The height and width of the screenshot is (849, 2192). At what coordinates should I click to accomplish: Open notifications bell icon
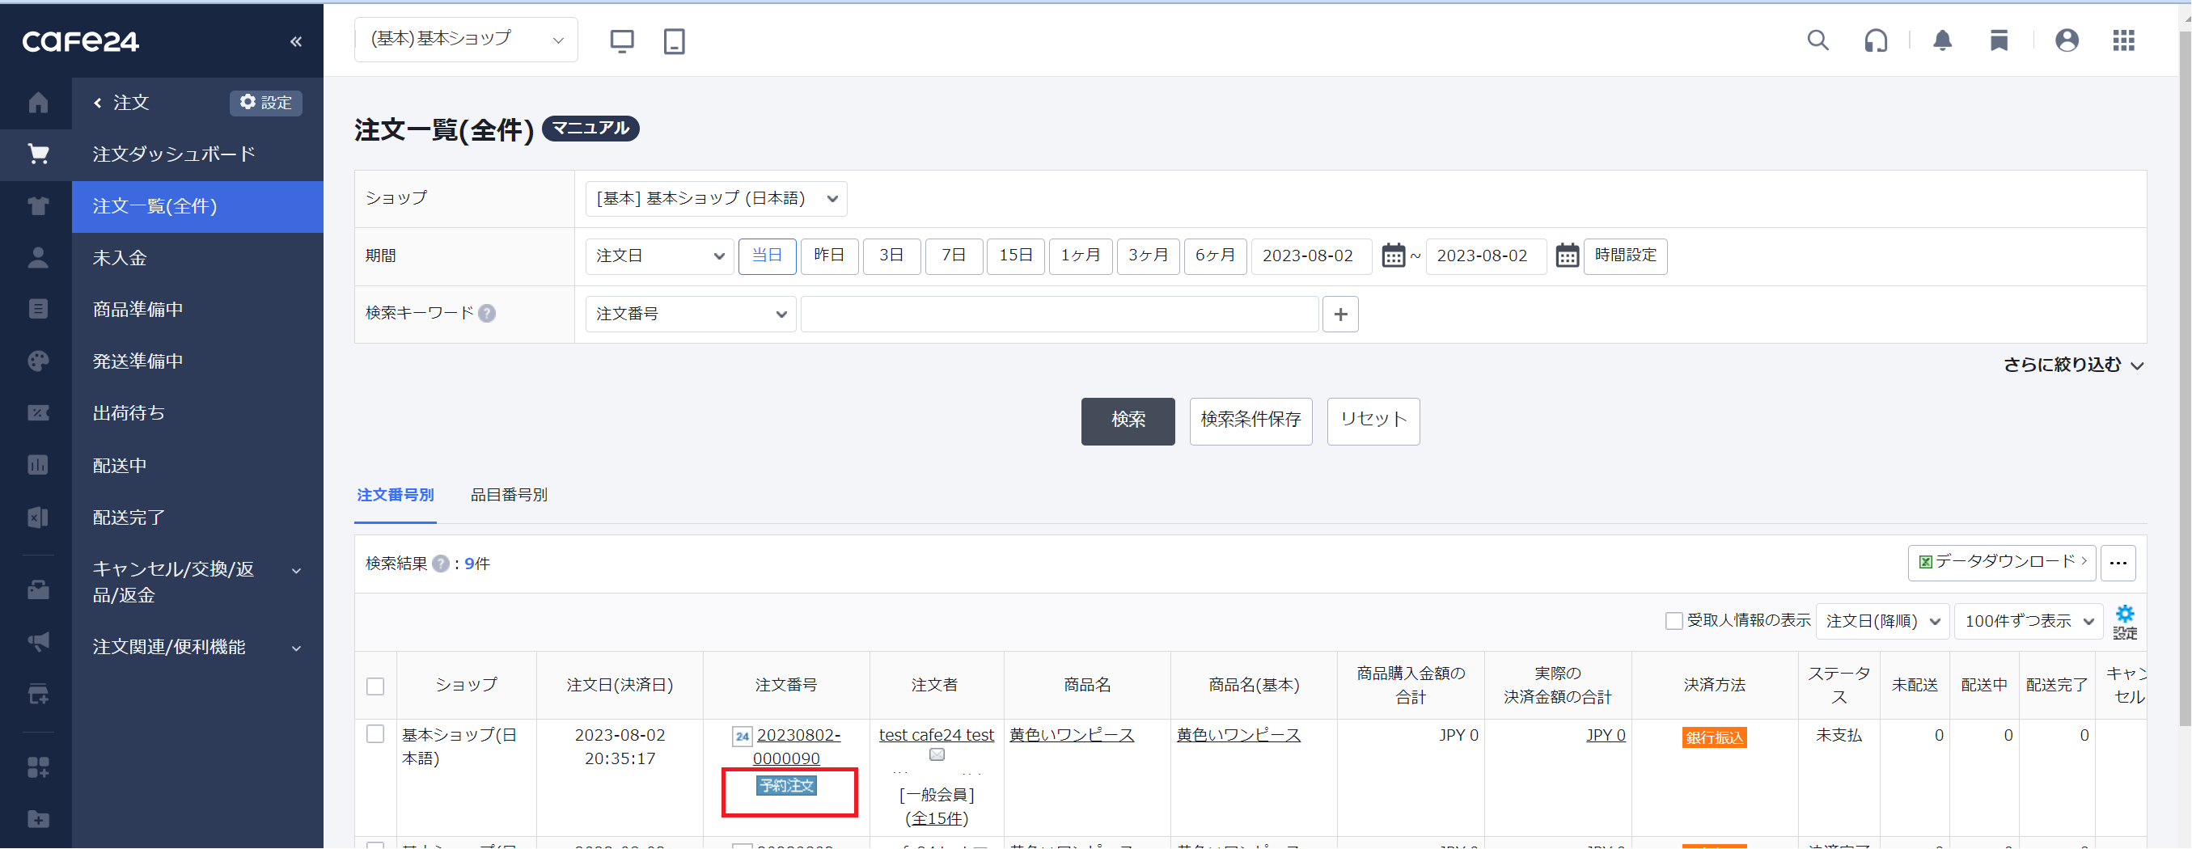(x=1942, y=40)
